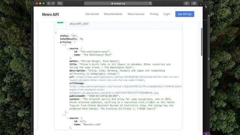The height and width of the screenshot is (135, 240).
Task: Click the "The Washington Post" name value
Action: (x=97, y=55)
